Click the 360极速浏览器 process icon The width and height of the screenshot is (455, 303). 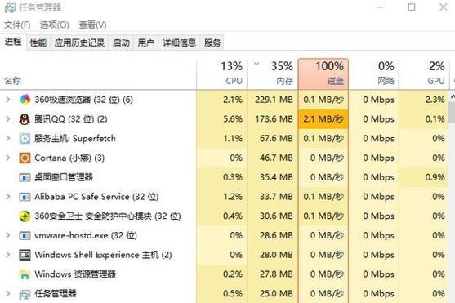coord(25,100)
